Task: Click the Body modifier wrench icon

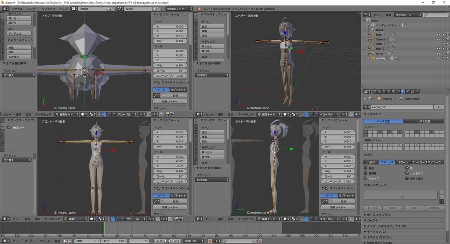Action: click(393, 34)
